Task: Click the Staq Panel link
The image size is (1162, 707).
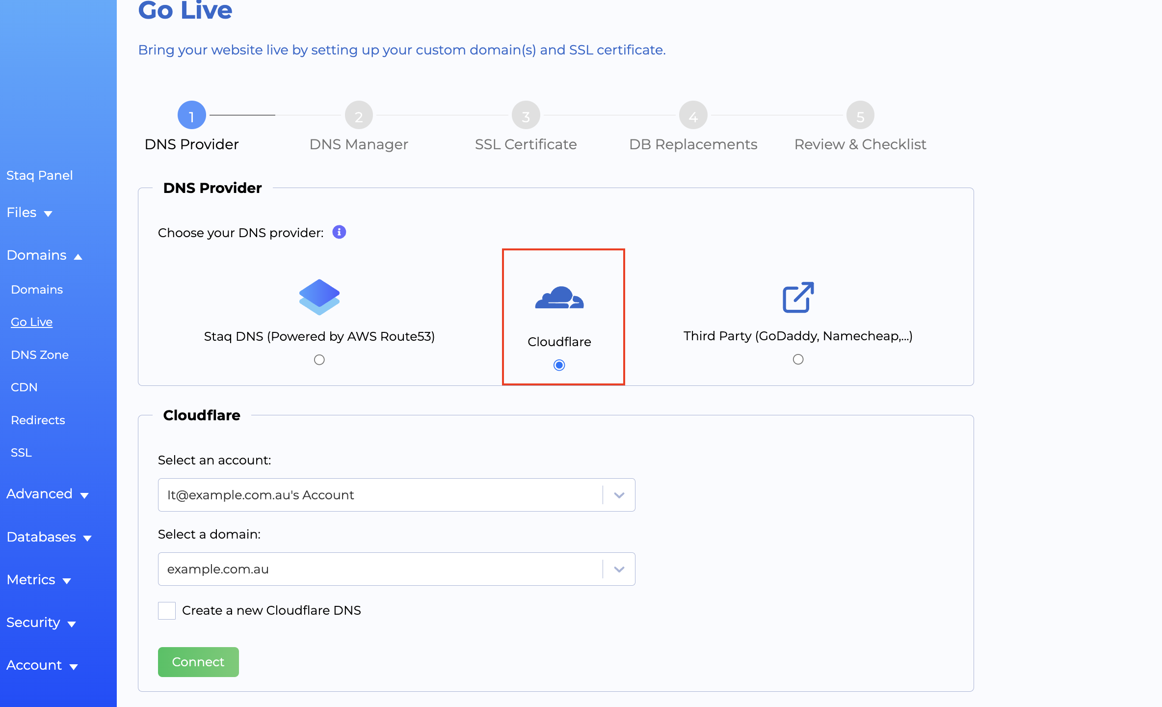Action: [x=39, y=175]
